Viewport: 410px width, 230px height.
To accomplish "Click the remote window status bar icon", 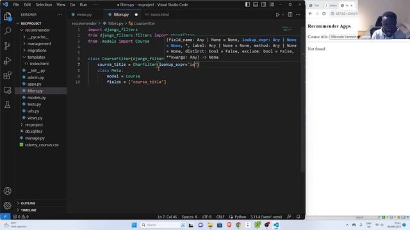I will pyautogui.click(x=5, y=217).
